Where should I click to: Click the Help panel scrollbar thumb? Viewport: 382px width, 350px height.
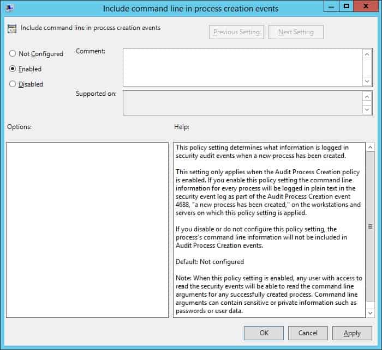(x=370, y=226)
